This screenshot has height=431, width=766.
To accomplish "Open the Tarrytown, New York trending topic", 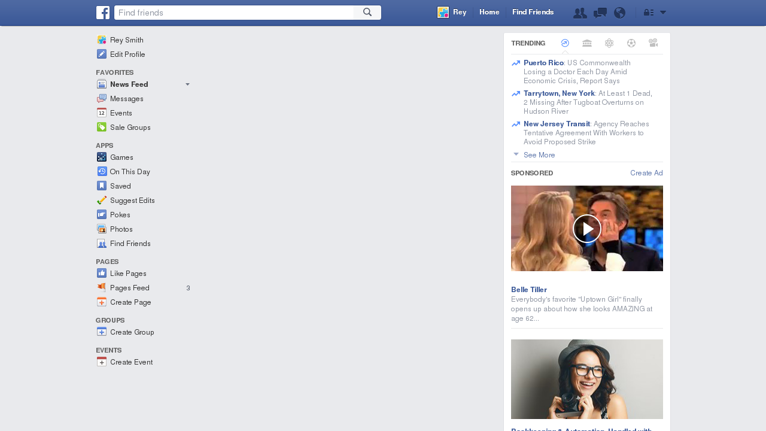I will pos(559,93).
